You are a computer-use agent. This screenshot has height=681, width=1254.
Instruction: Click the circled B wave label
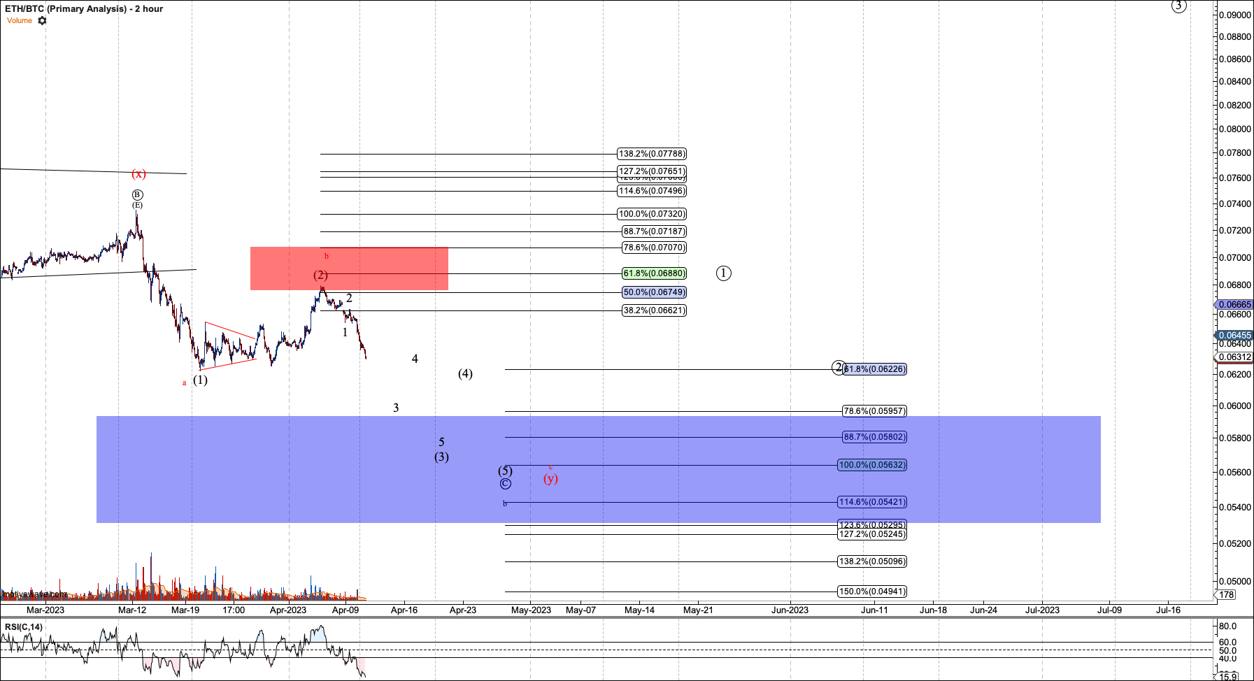[137, 195]
